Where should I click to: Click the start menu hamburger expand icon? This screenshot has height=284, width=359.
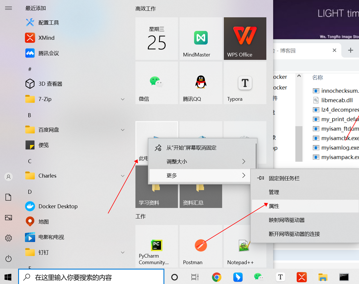[x=9, y=8]
